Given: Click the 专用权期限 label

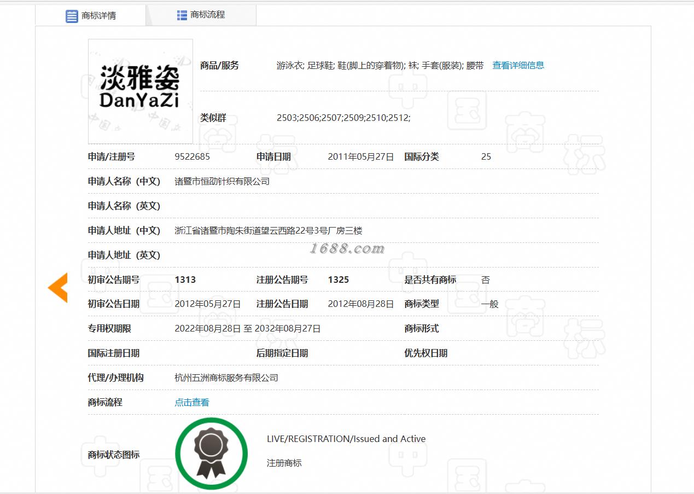Looking at the screenshot, I should pyautogui.click(x=109, y=329).
